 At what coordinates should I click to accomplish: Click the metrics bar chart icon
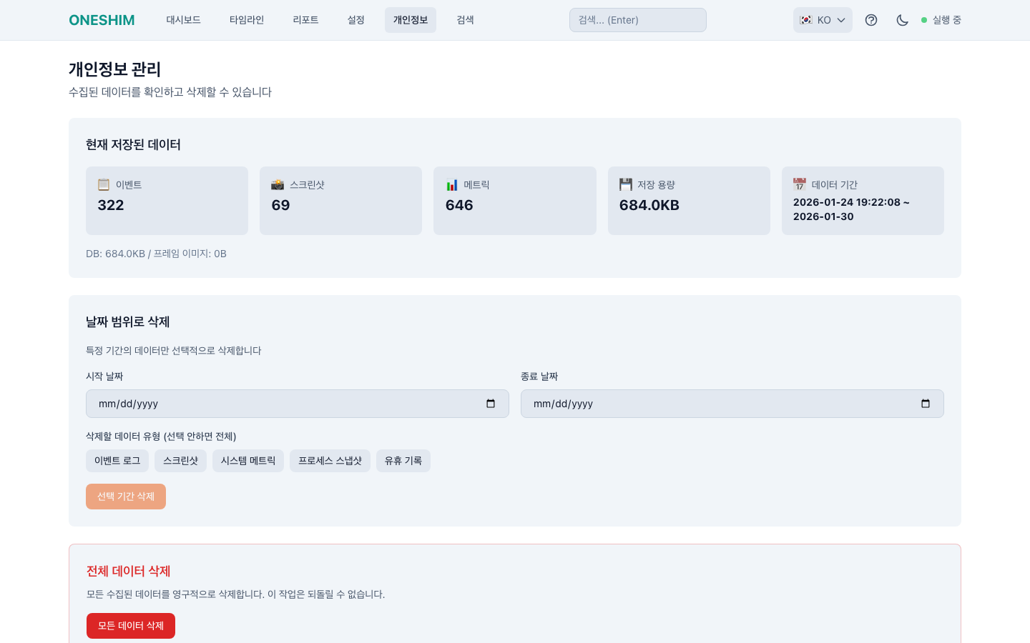pos(452,185)
